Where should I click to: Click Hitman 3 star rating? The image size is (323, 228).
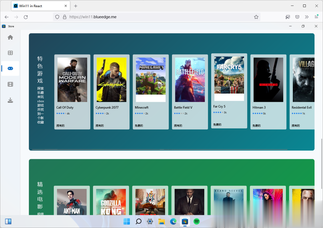tap(257, 113)
